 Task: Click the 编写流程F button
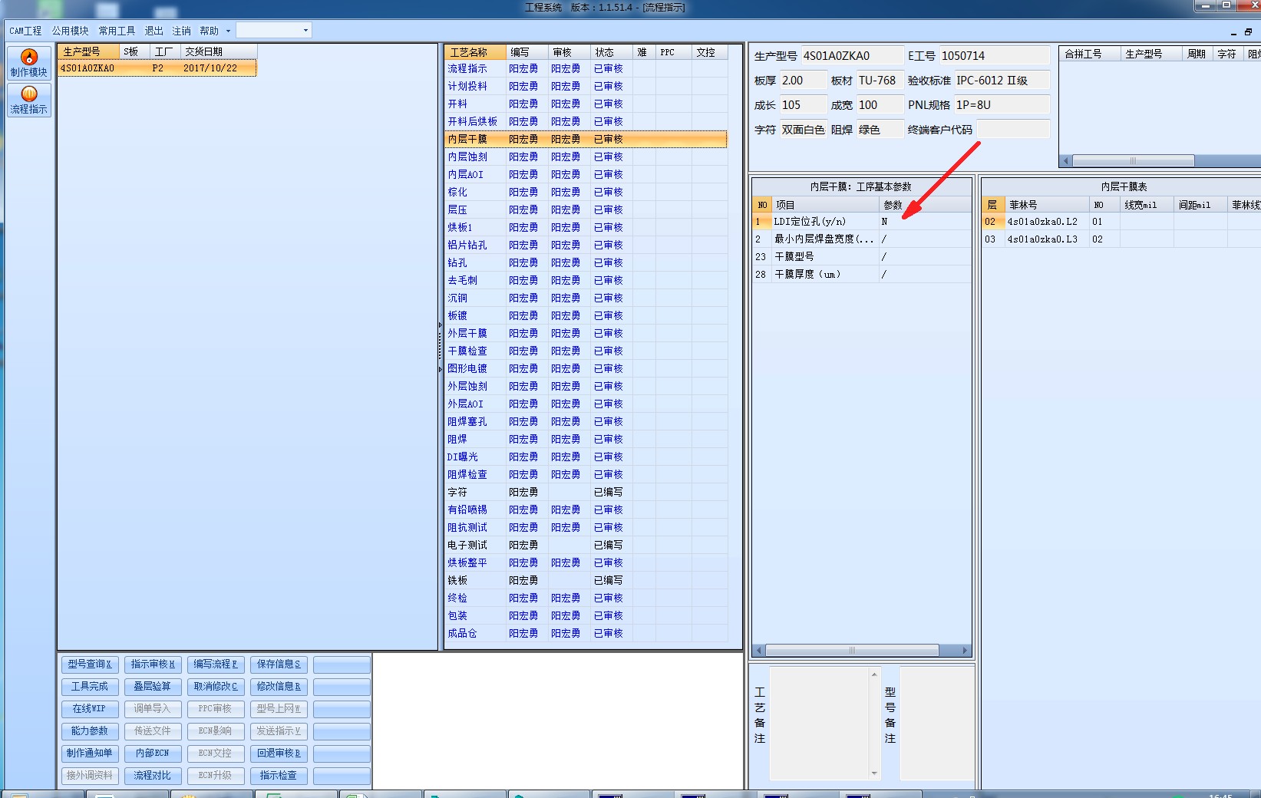click(x=216, y=664)
